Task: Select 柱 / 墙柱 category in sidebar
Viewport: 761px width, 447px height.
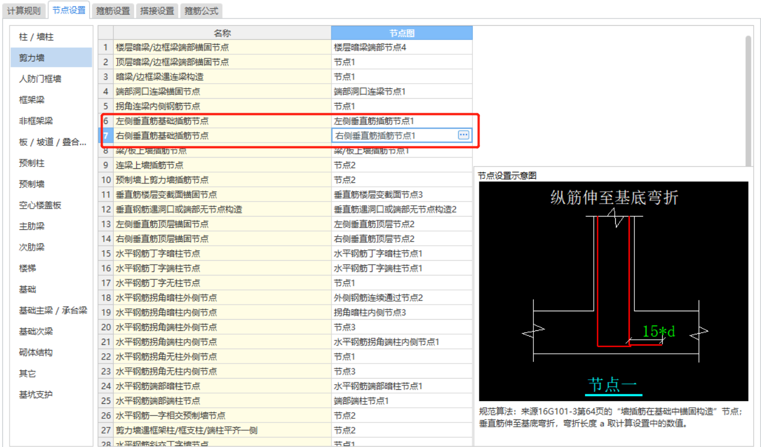Action: (52, 37)
